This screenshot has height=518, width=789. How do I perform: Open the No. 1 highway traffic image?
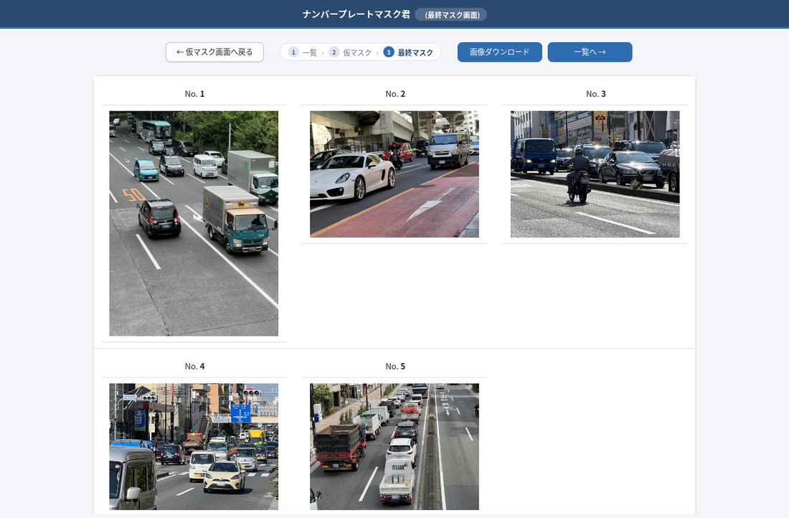pyautogui.click(x=194, y=224)
